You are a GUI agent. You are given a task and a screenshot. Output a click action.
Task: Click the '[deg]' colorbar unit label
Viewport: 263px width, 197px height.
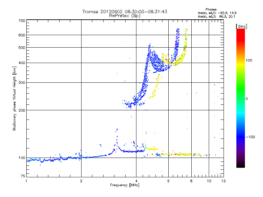pyautogui.click(x=241, y=26)
